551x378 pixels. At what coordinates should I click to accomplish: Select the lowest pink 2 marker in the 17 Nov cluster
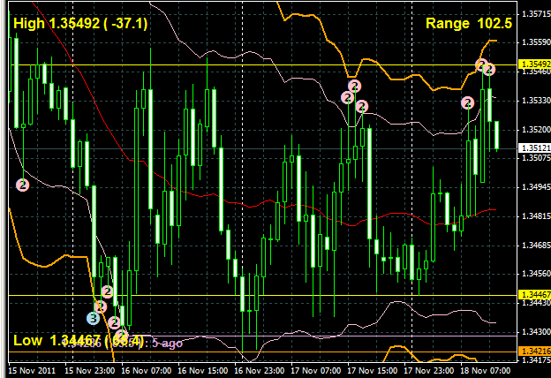coord(361,107)
